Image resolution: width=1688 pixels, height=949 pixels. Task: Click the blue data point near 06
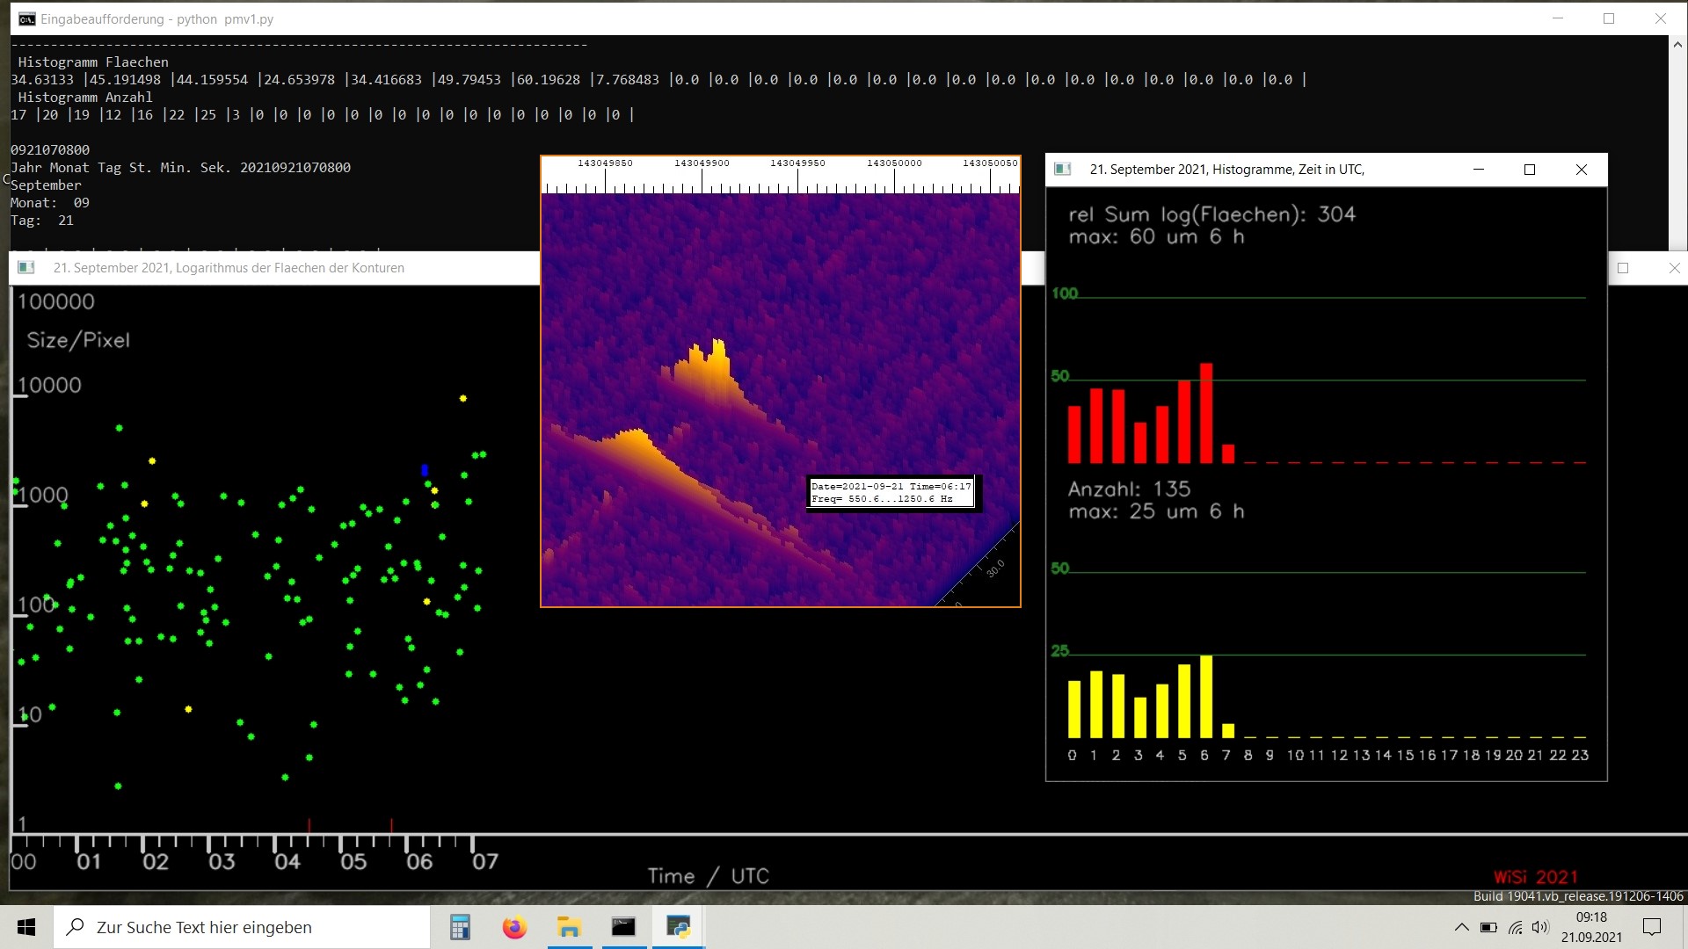[425, 471]
